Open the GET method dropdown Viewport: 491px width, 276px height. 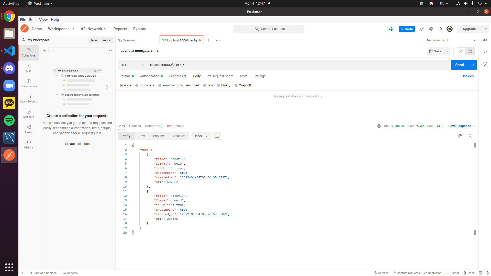pyautogui.click(x=132, y=65)
